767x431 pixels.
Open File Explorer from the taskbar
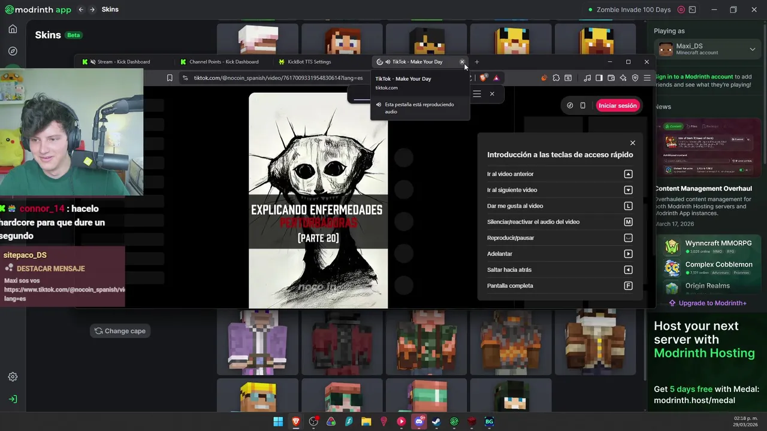click(366, 422)
